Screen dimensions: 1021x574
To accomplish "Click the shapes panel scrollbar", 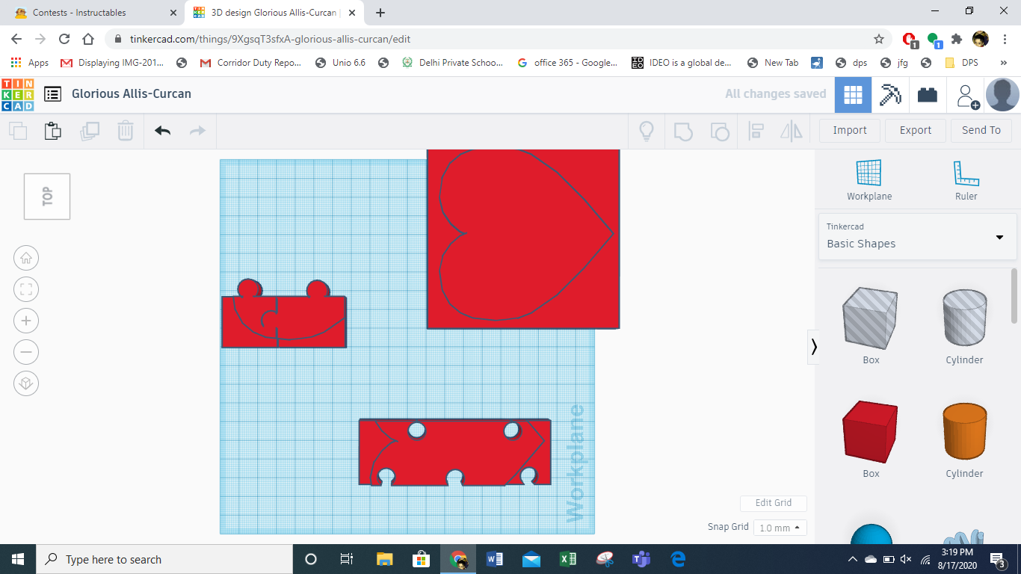I will (x=1014, y=296).
